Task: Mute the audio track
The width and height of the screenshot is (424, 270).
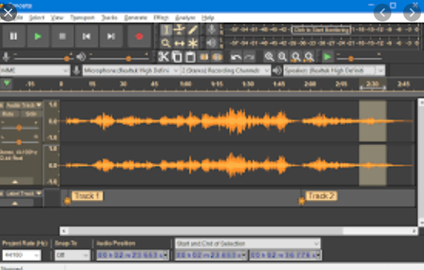Action: pos(8,114)
